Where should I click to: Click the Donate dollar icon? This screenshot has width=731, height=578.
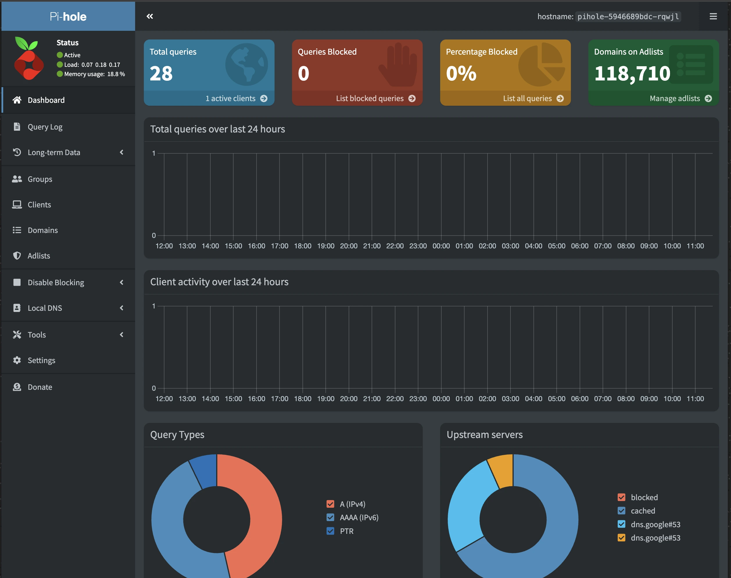click(17, 387)
